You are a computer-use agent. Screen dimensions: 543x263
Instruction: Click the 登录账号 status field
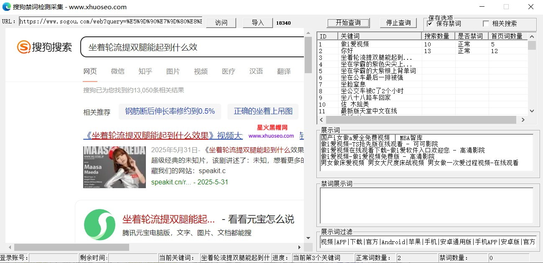pos(54,258)
